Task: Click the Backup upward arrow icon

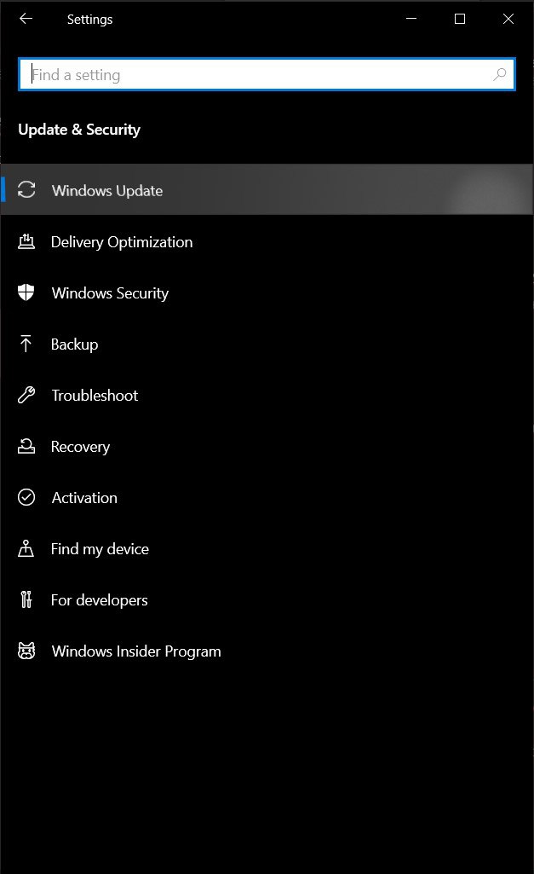Action: point(26,344)
